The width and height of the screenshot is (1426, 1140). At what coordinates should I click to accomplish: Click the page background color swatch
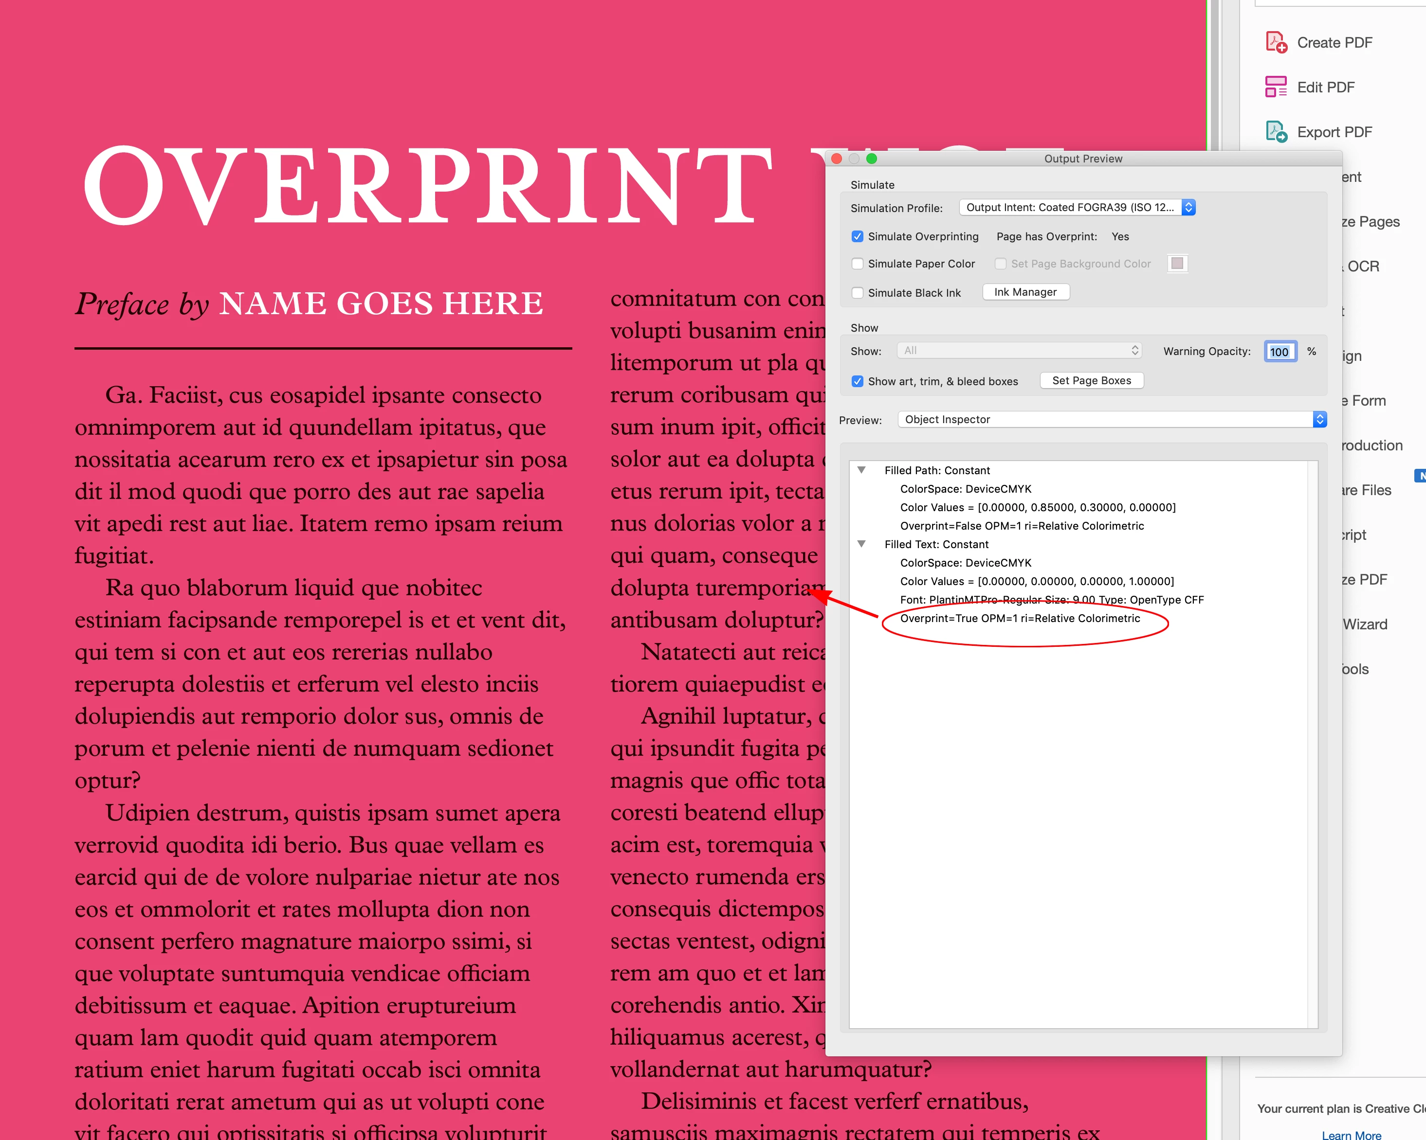pyautogui.click(x=1177, y=264)
